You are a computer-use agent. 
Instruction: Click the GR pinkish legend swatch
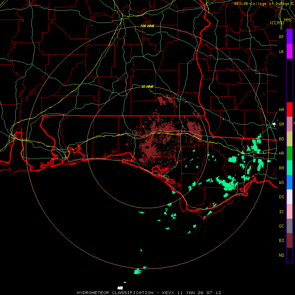pyautogui.click(x=289, y=124)
